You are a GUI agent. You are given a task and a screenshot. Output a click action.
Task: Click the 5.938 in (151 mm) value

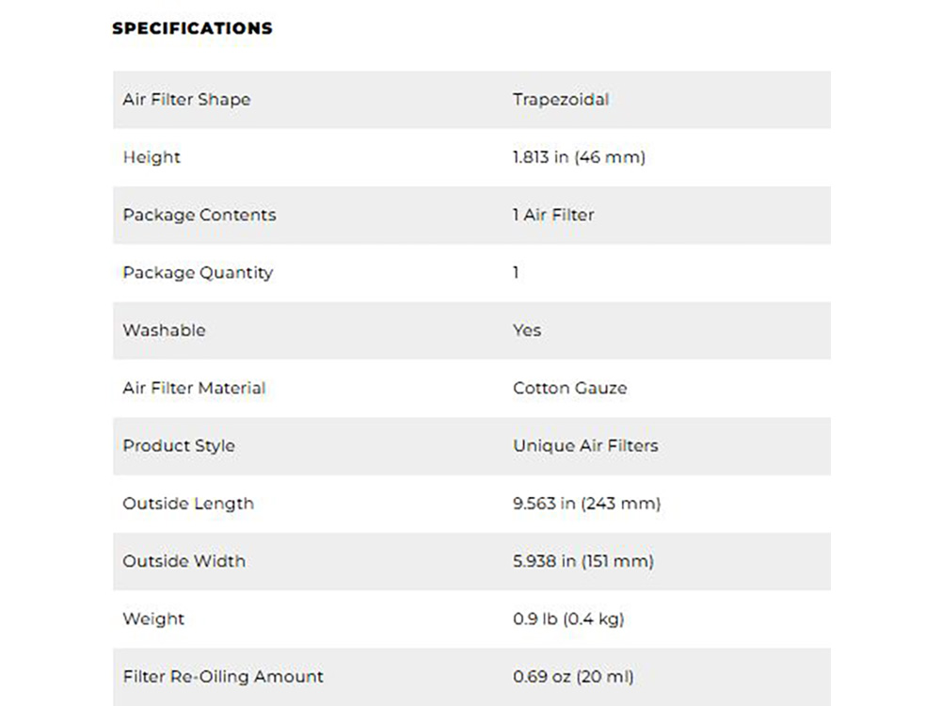(582, 561)
